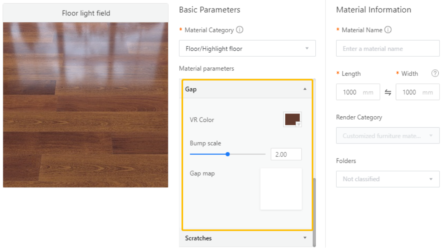Click the Bump scale value field
448x248 pixels.
coord(286,154)
